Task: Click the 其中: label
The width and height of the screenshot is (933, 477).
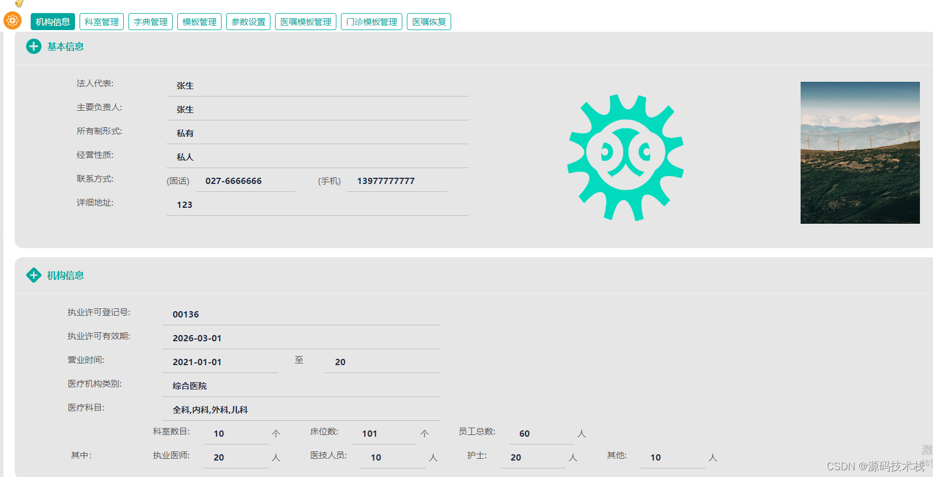Action: coord(81,455)
